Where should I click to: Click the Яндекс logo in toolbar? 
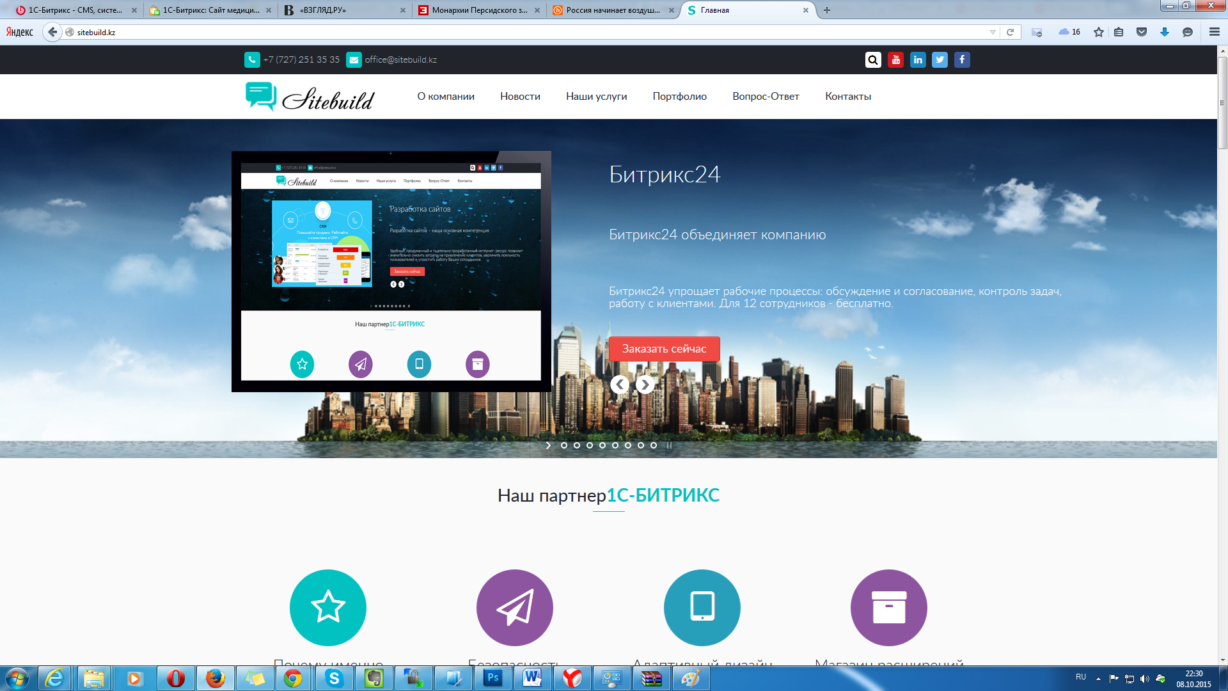(20, 32)
